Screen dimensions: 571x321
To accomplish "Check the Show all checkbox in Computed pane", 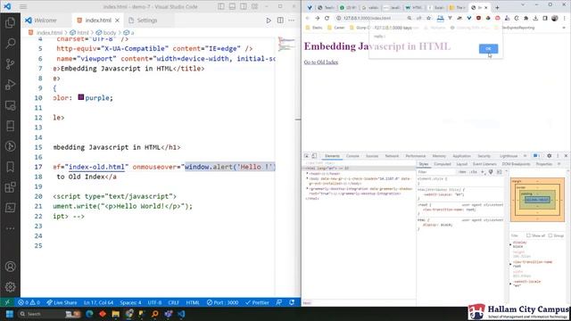I will [x=528, y=235].
